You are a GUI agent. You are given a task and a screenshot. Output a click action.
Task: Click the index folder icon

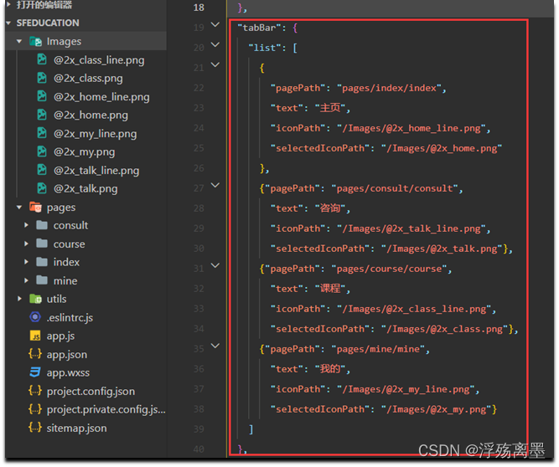pos(42,262)
